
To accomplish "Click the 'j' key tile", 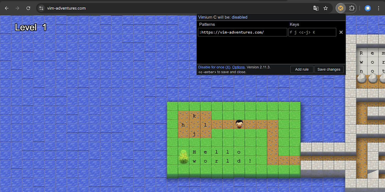I will [195, 134].
